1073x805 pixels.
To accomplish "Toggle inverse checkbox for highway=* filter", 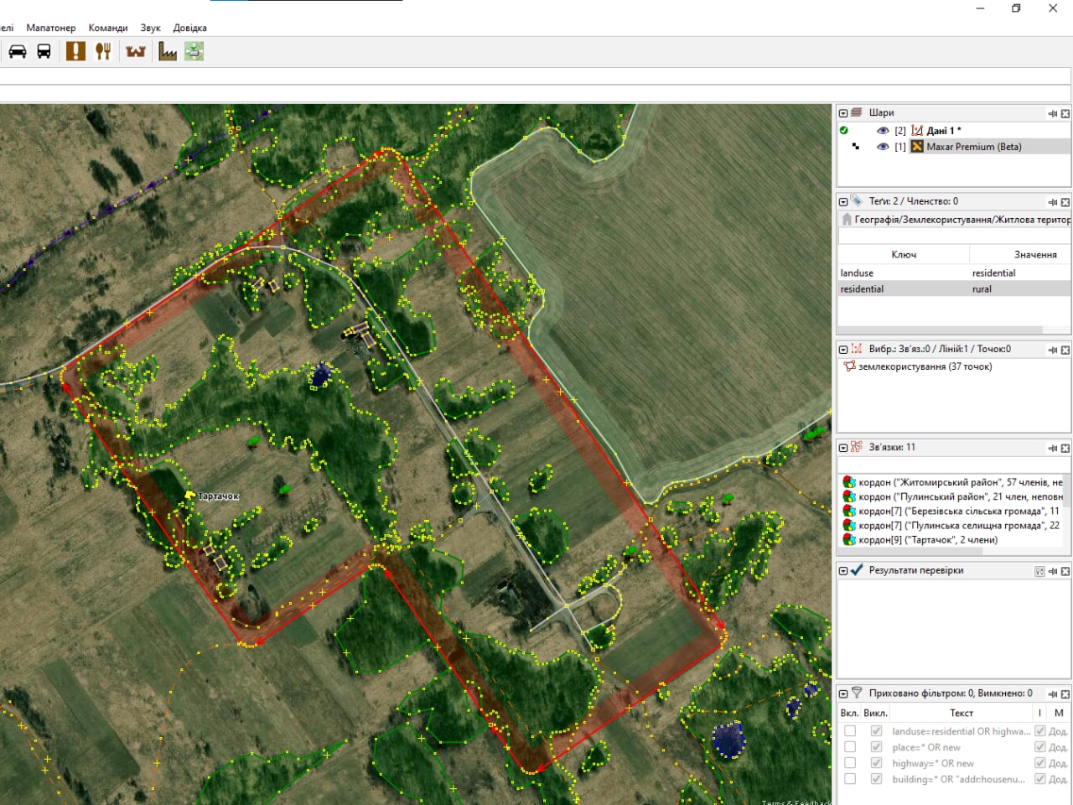I will tap(1040, 763).
